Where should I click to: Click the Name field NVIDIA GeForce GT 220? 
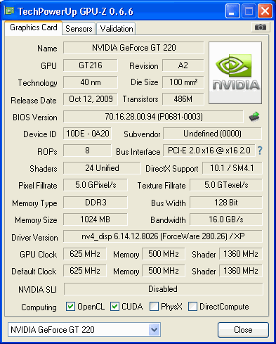coord(133,48)
